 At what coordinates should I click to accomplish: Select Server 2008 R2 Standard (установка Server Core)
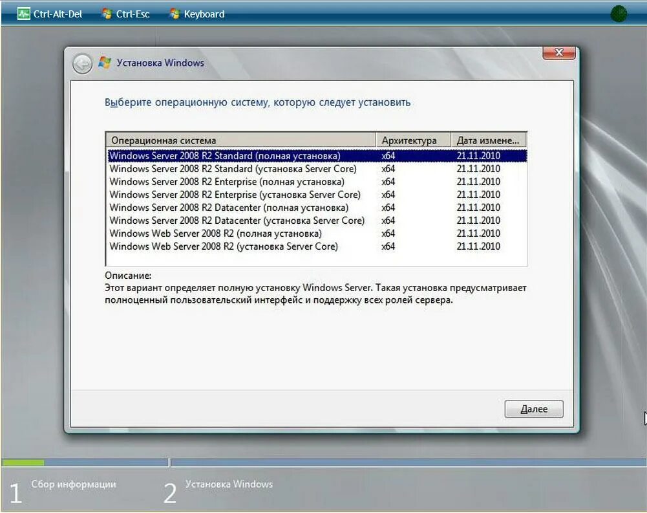coord(317,169)
